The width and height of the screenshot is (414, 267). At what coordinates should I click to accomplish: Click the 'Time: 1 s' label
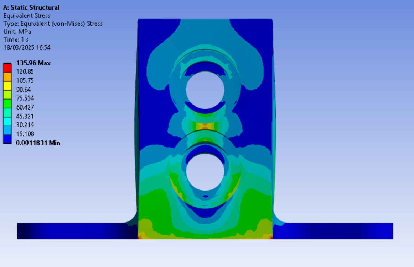[x=16, y=39]
